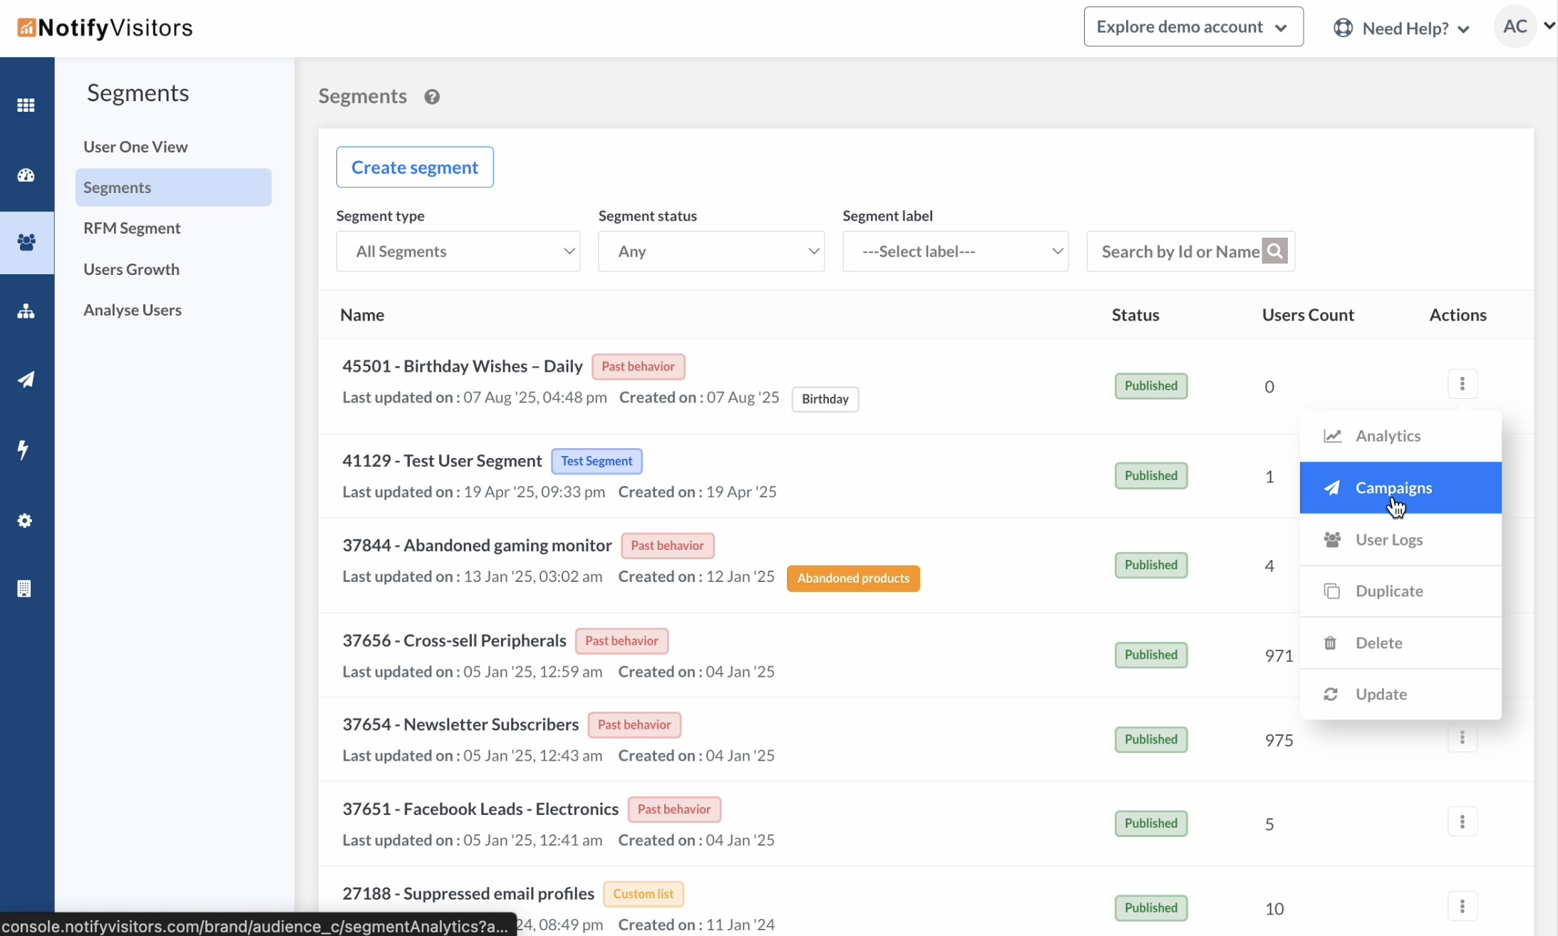Click the building reports icon in sidebar
This screenshot has height=936, width=1558.
[24, 588]
